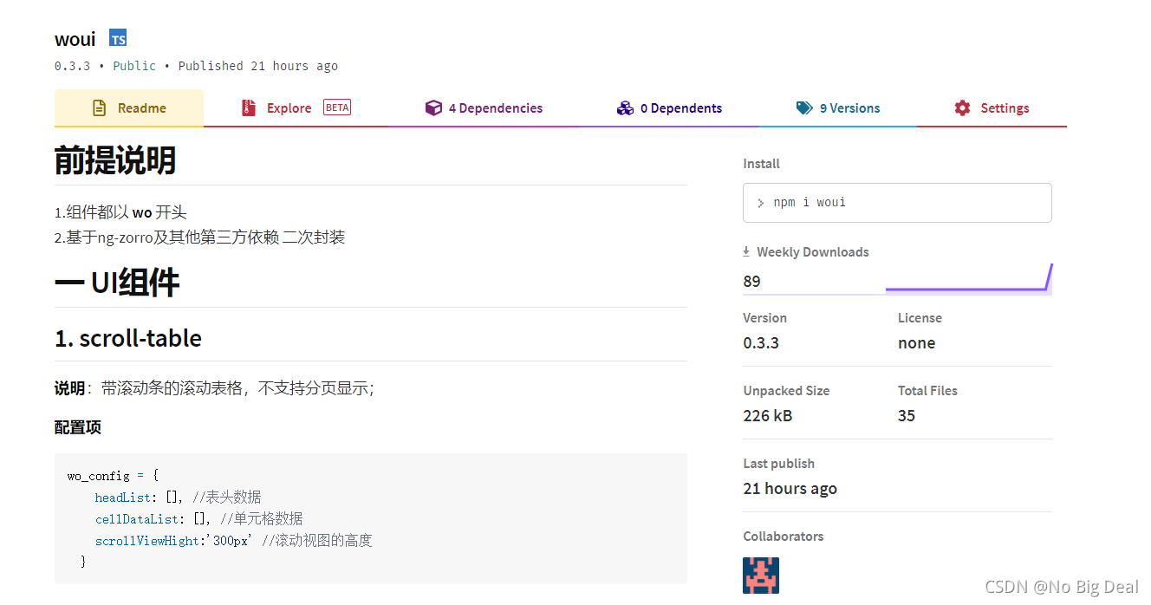Viewport: 1151px width, 605px height.
Task: Click the Install label
Action: coord(761,164)
